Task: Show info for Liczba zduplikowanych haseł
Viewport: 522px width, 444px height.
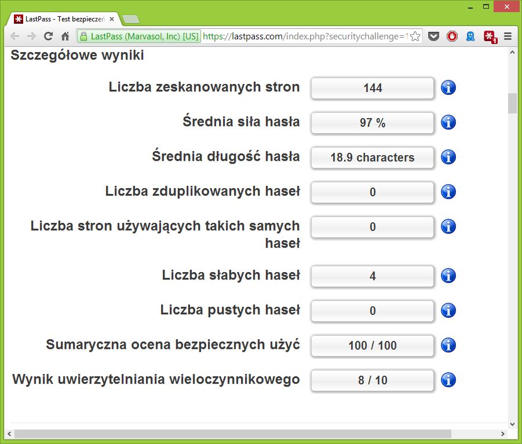Action: click(x=448, y=192)
